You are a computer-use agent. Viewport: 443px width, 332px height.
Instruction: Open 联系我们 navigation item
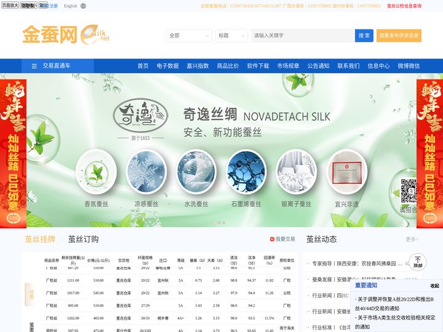tap(348, 66)
